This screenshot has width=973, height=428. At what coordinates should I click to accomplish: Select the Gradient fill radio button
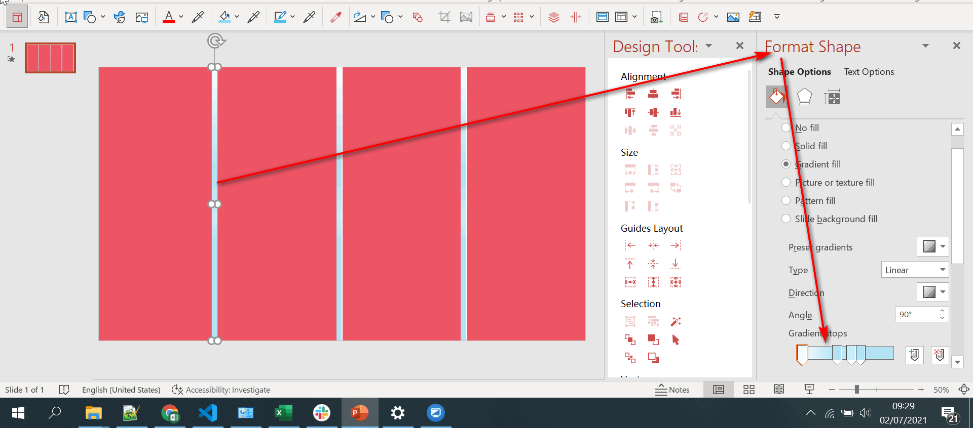786,164
